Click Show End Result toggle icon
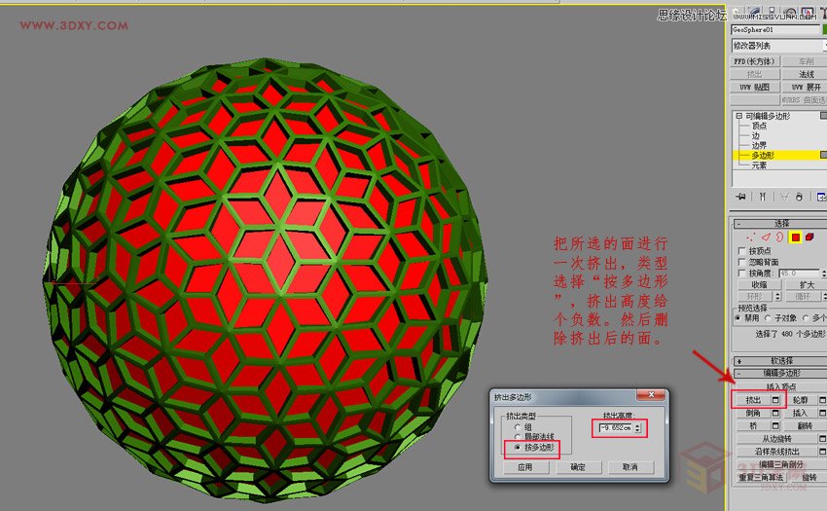This screenshot has width=827, height=511. click(762, 197)
